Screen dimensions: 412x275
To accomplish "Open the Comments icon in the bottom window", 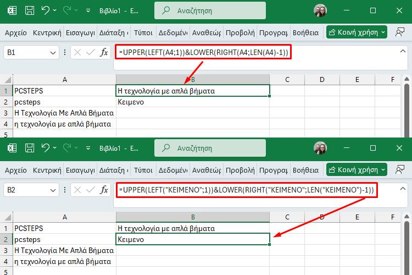I will pos(400,170).
